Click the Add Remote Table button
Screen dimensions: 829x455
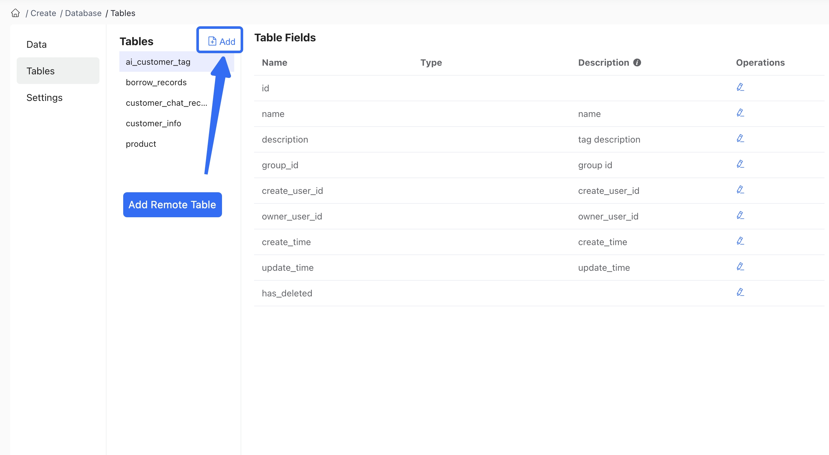173,205
